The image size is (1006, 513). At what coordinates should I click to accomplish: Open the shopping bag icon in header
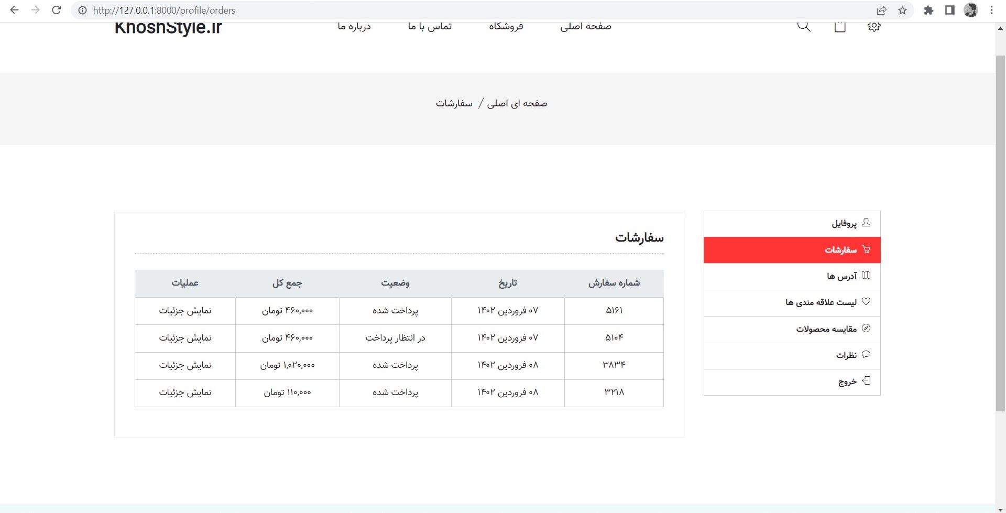pyautogui.click(x=839, y=25)
